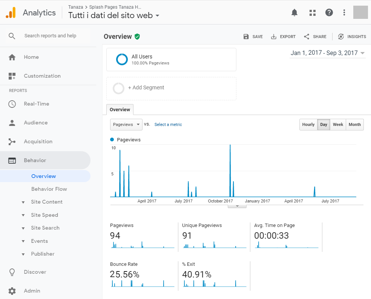Screen dimensions: 371x299
Task: Click the Audience person icon
Action: 12,123
